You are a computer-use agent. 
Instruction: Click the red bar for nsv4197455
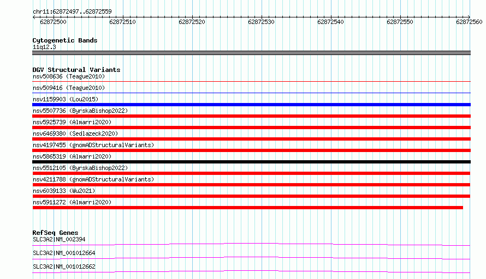pyautogui.click(x=251, y=150)
